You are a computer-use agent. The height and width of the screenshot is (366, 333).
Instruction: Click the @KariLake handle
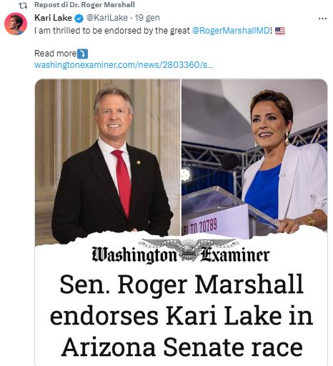pos(106,18)
